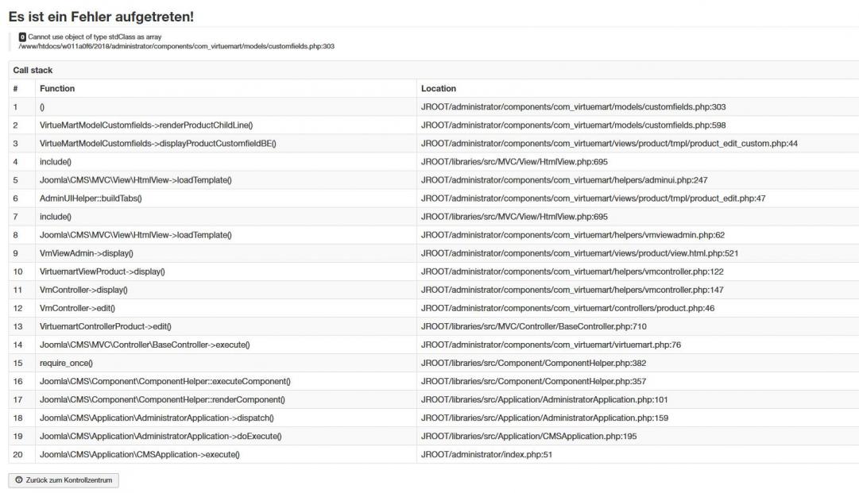859x493 pixels.
Task: Click the Location column header
Action: (439, 88)
